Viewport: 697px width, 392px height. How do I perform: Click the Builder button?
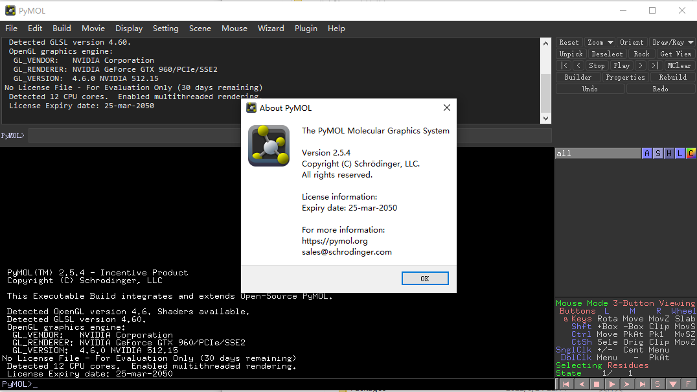click(x=578, y=77)
